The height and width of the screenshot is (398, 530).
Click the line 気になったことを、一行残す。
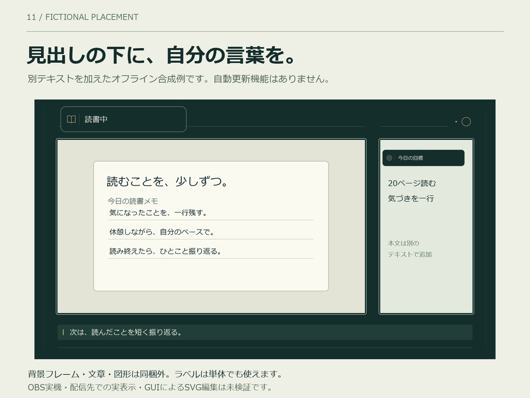[158, 212]
